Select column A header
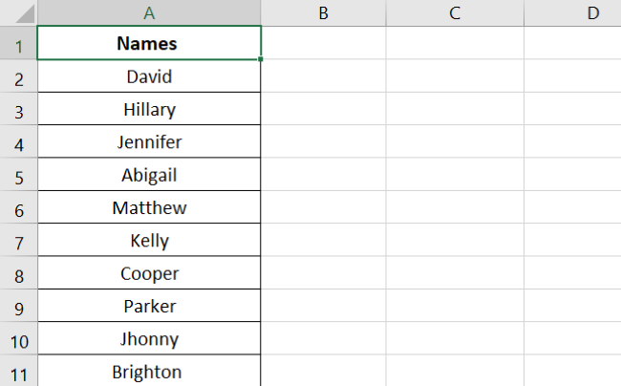The width and height of the screenshot is (621, 386). (149, 12)
